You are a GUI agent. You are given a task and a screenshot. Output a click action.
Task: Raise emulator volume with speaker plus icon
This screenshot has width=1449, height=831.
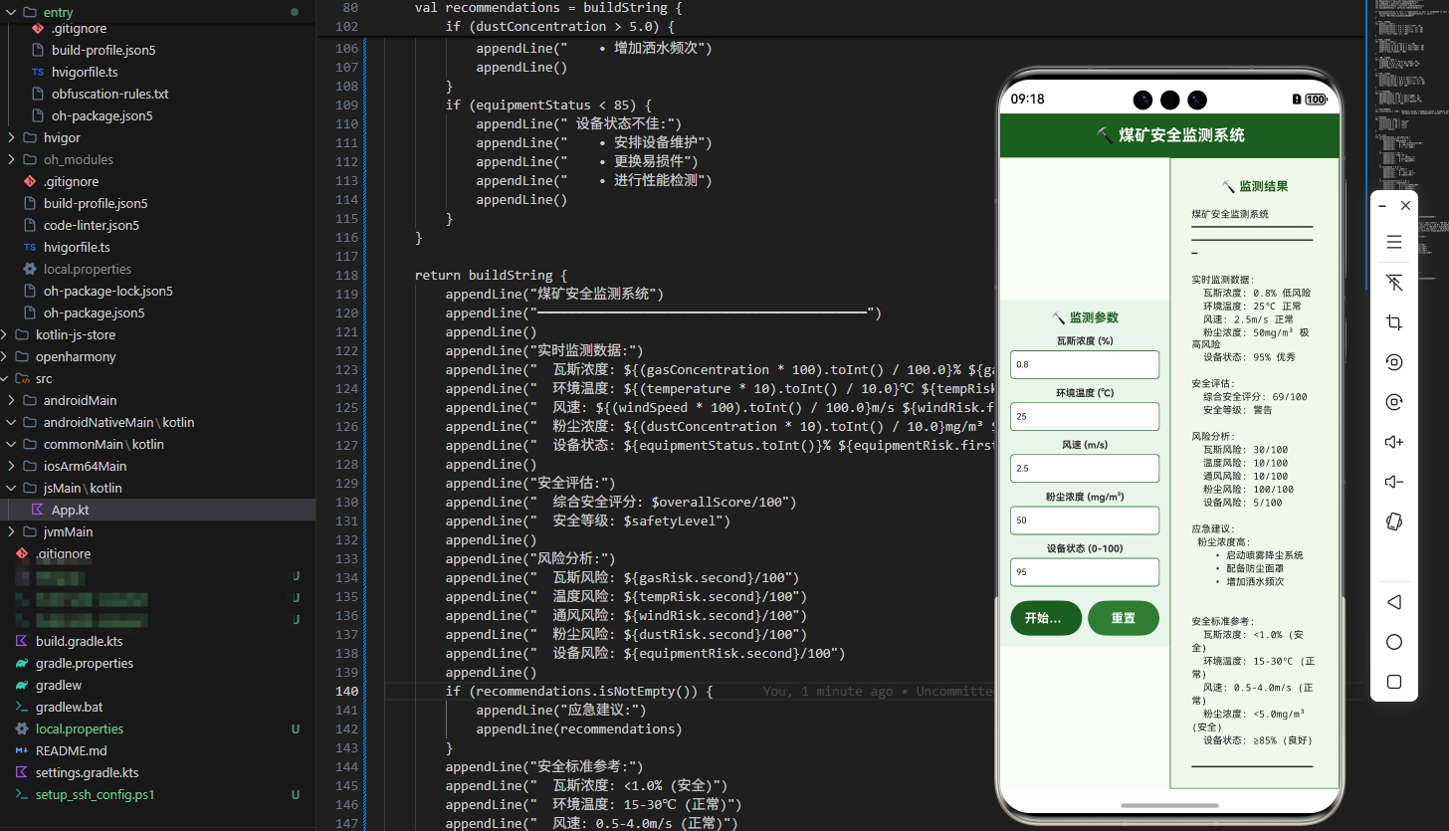pos(1394,442)
